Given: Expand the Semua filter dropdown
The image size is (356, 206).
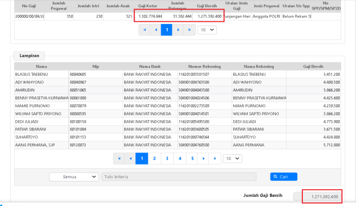Looking at the screenshot, I should click(x=73, y=177).
